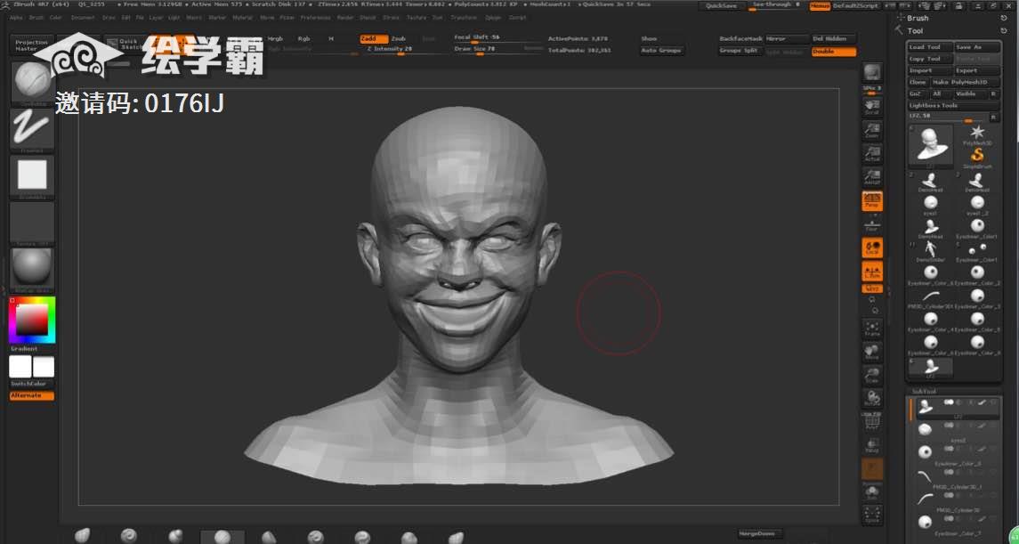Toggle the Double sided display
The width and height of the screenshot is (1019, 544).
(x=834, y=52)
